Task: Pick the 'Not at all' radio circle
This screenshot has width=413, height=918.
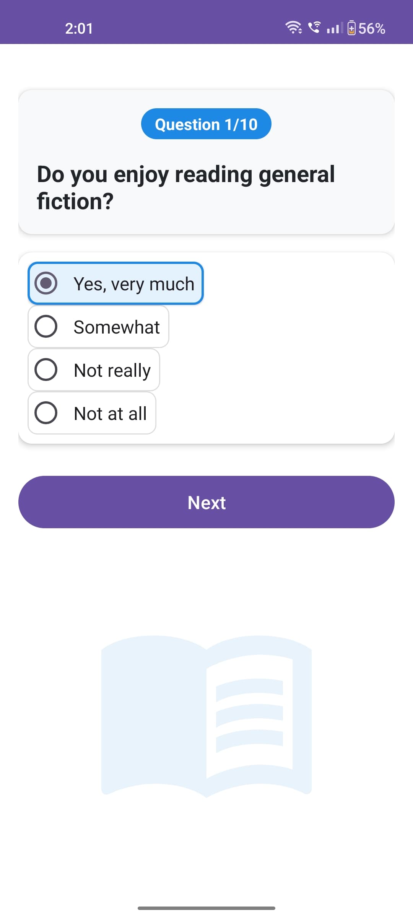Action: tap(46, 413)
